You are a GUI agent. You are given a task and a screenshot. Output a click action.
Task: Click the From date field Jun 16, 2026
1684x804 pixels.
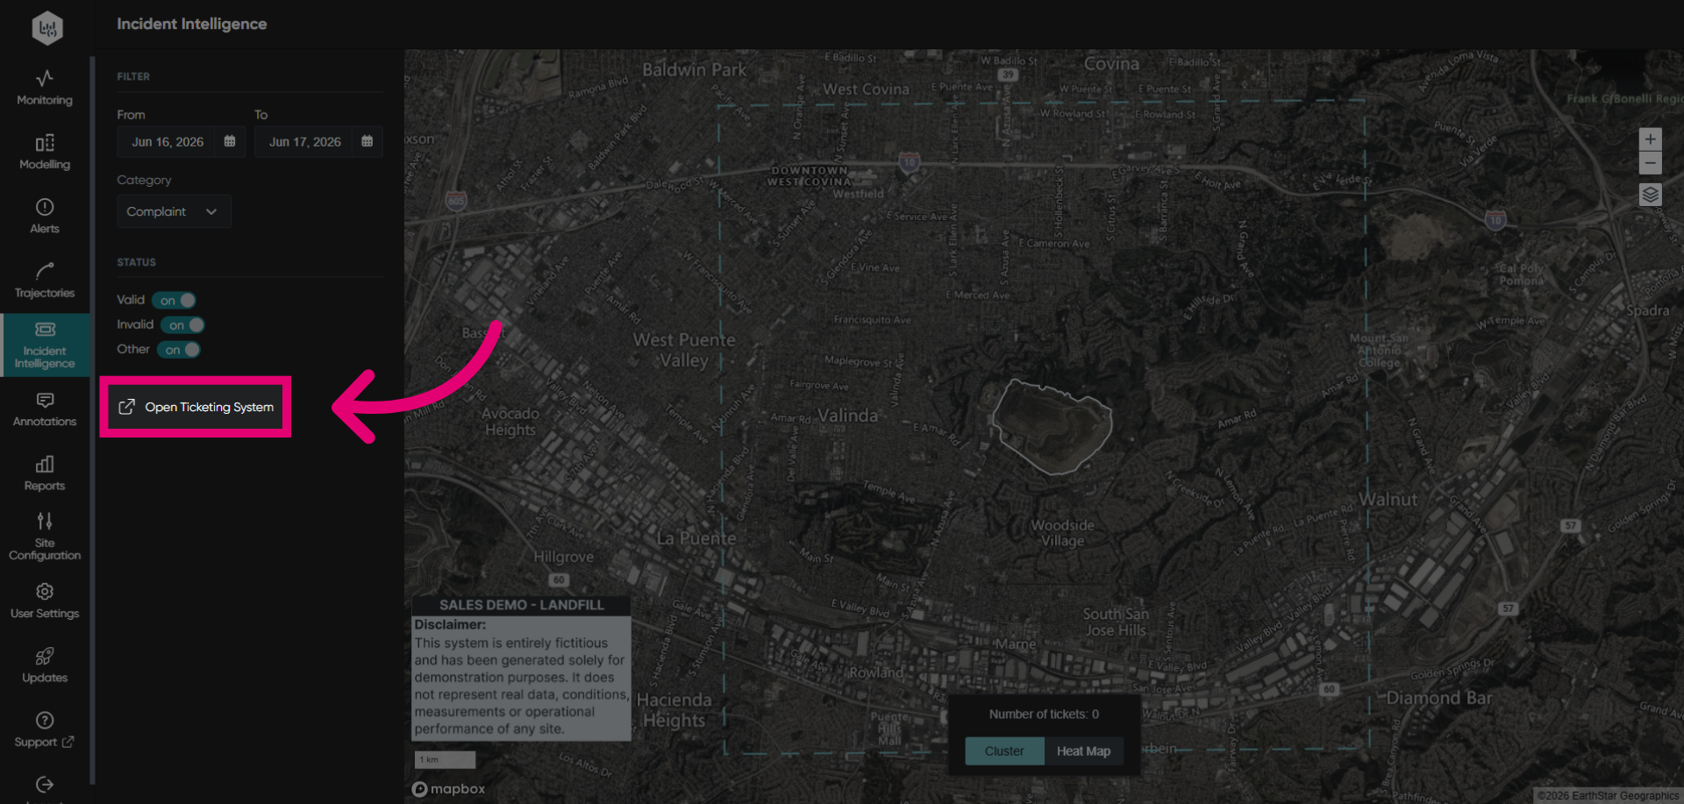(x=168, y=142)
